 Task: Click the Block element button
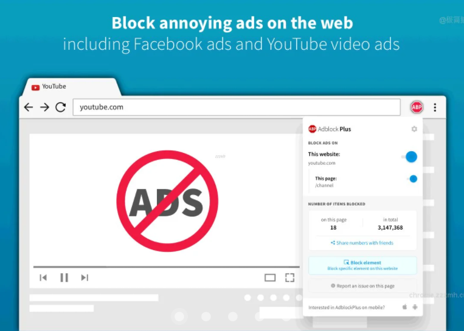click(362, 265)
